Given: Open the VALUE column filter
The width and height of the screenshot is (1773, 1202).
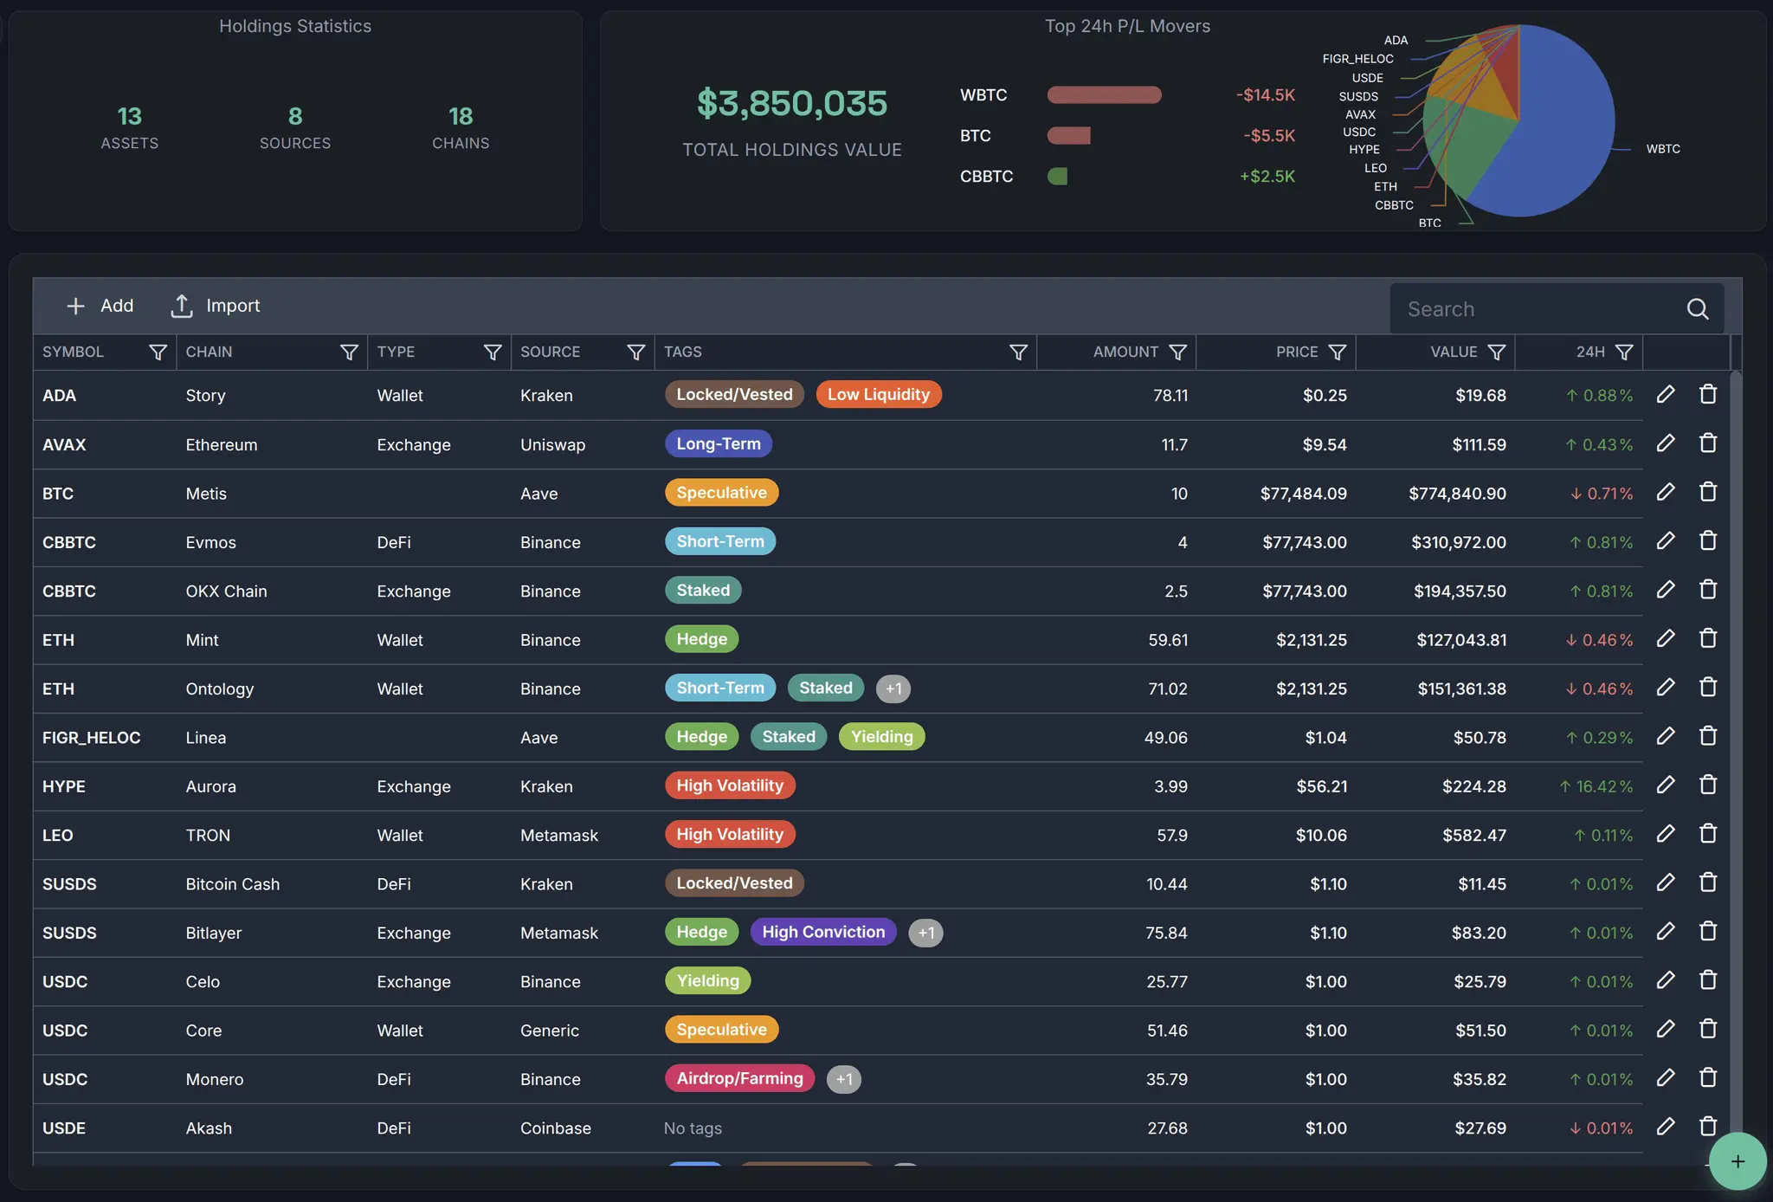Looking at the screenshot, I should 1496,352.
